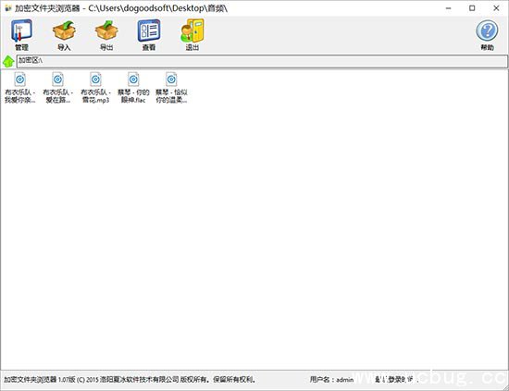Minimize the 加密文件夹浏览器 window
The width and height of the screenshot is (509, 391).
coord(448,8)
